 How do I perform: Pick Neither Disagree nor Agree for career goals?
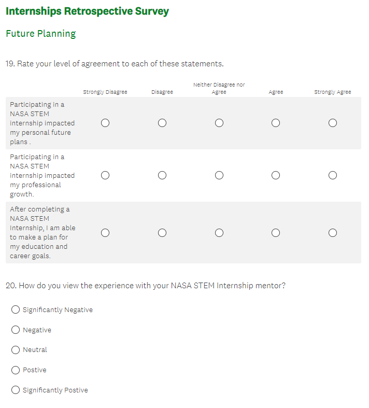(x=219, y=232)
